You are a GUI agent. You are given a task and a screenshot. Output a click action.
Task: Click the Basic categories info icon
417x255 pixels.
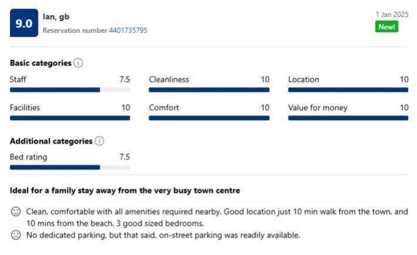[78, 63]
